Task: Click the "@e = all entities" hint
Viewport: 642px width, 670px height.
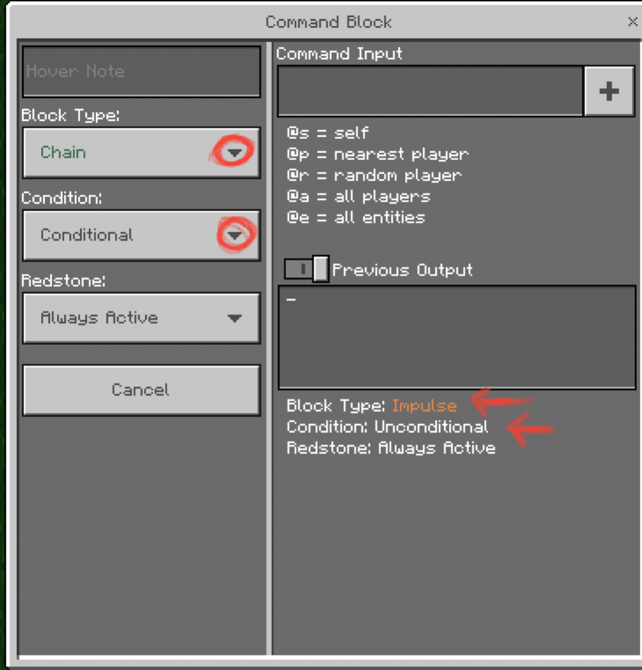Action: pyautogui.click(x=355, y=218)
